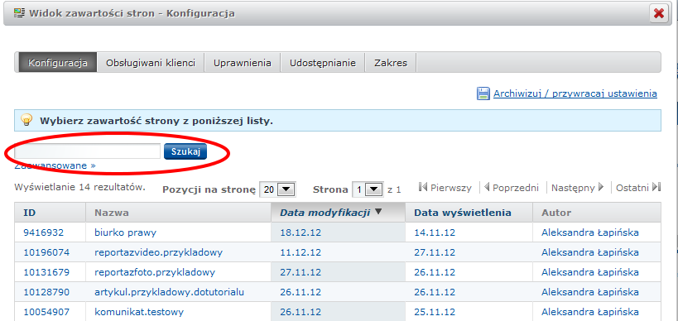Click author Aleksandra Łapińska in biurko prawy row
Screen dimensions: 678x321
click(x=590, y=232)
